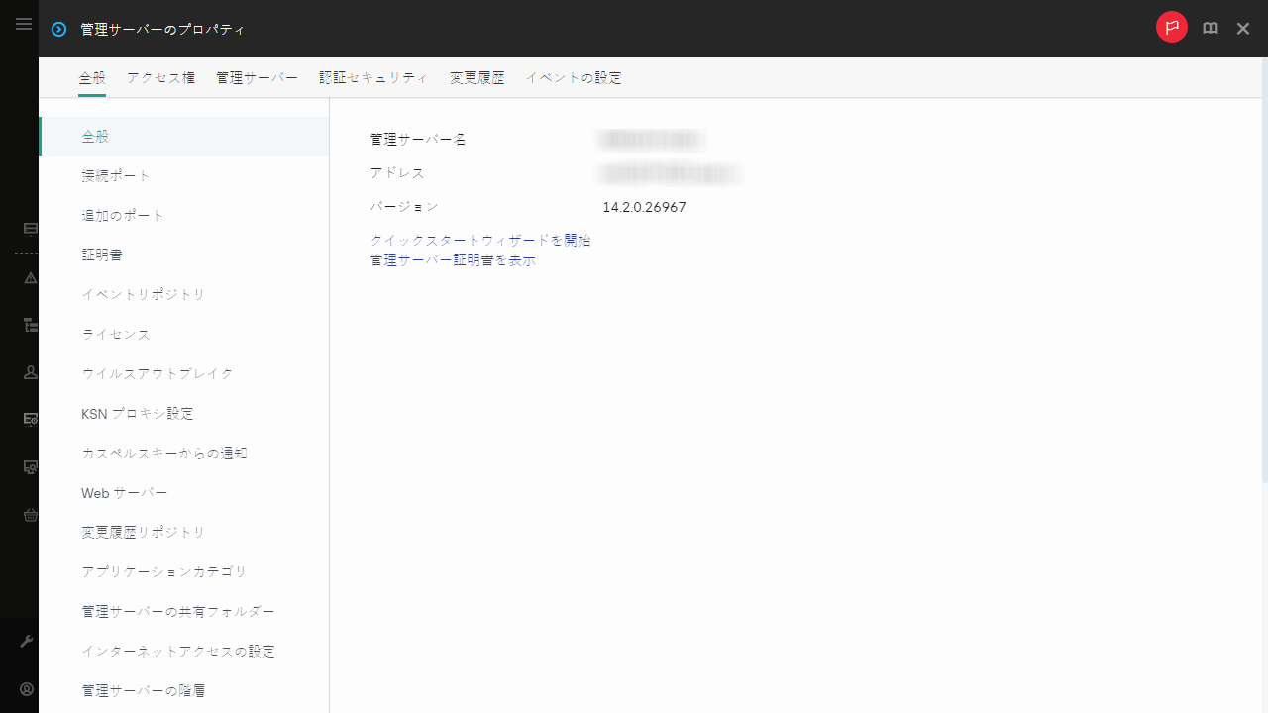Viewport: 1268px width, 713px height.
Task: Switch to the 認証セキュリティ tab
Action: pos(374,77)
